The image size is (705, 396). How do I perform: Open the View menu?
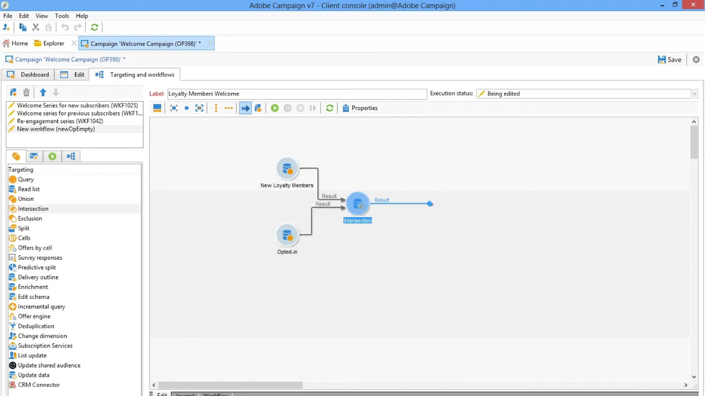click(x=42, y=16)
